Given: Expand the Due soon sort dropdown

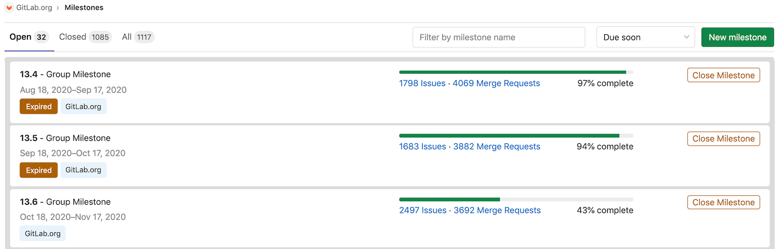Looking at the screenshot, I should [645, 37].
